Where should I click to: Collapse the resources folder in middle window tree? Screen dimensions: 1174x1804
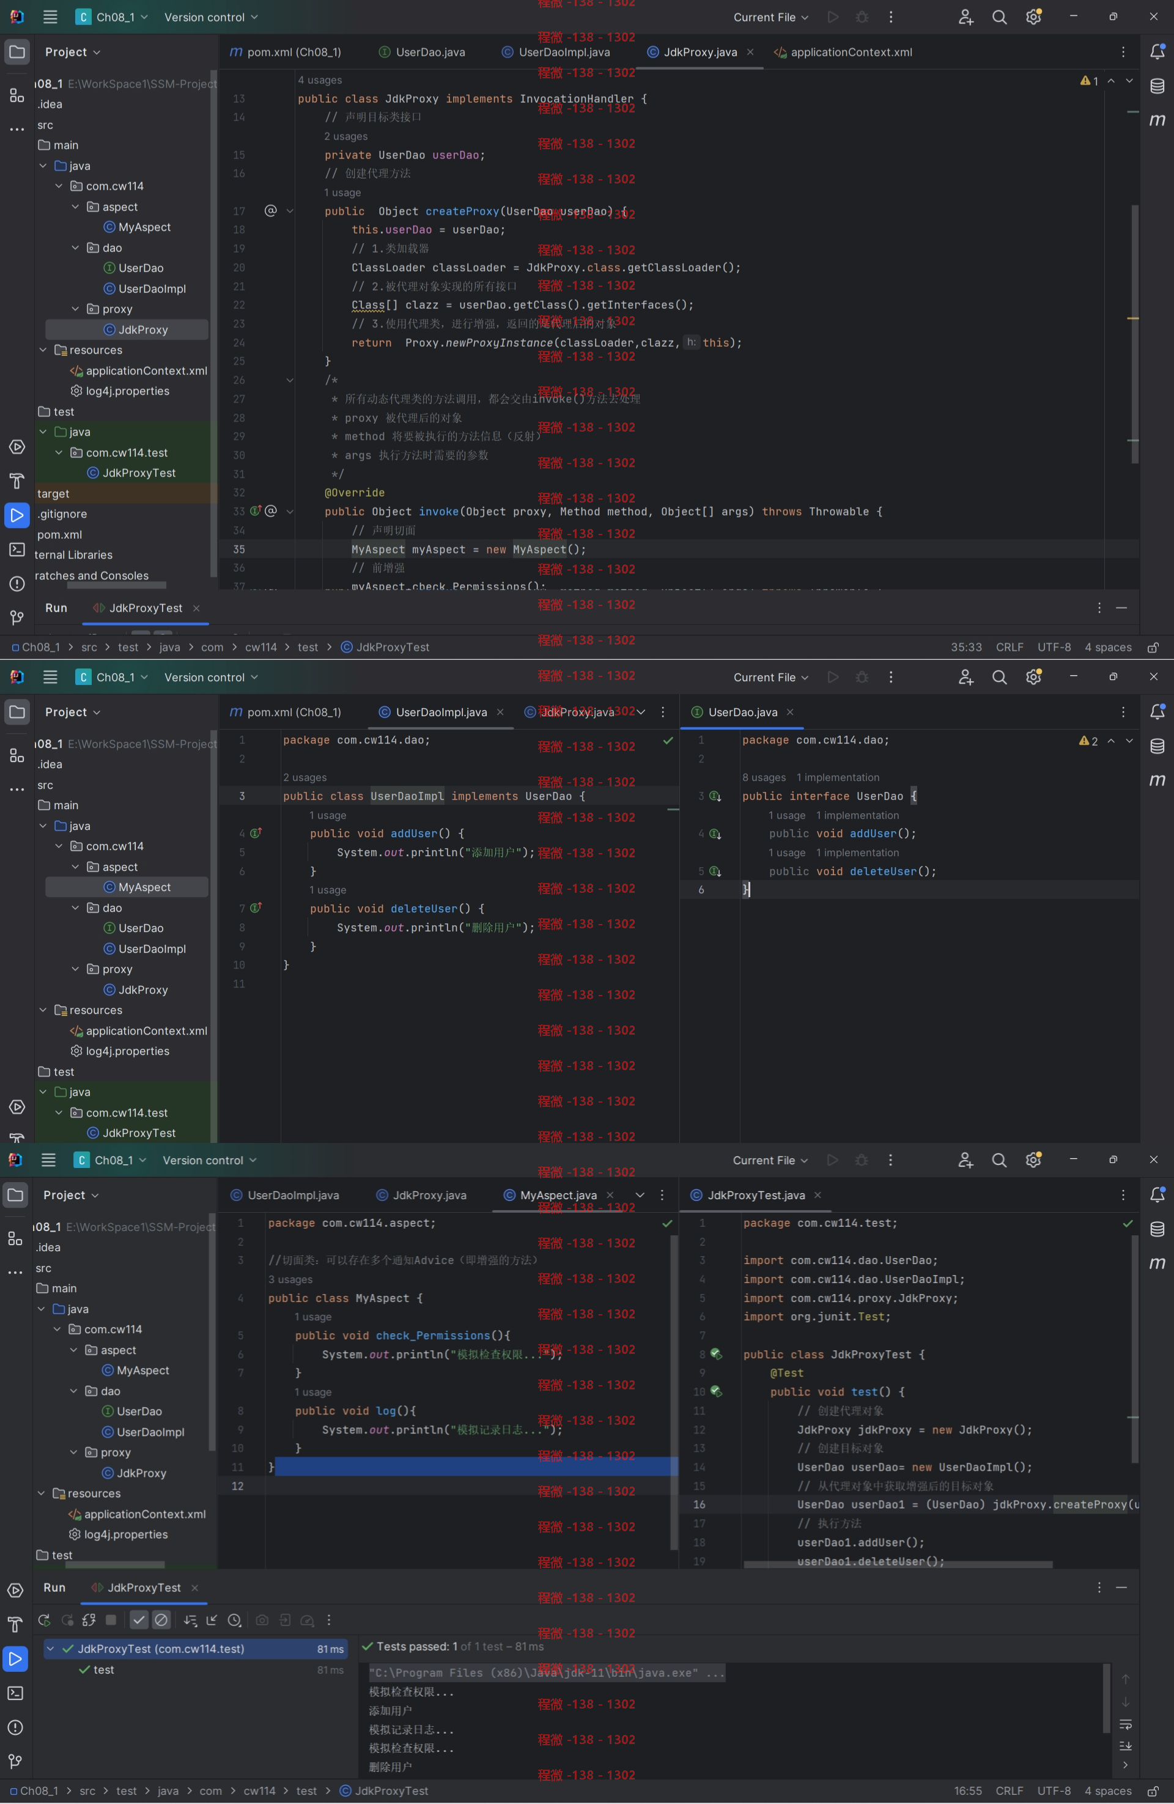coord(43,1010)
